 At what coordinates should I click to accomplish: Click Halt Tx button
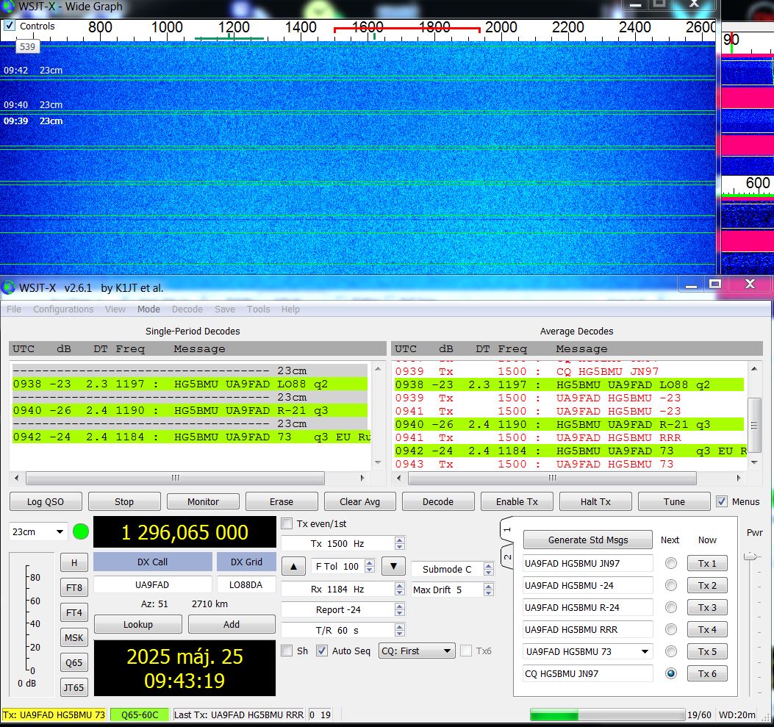pyautogui.click(x=595, y=501)
